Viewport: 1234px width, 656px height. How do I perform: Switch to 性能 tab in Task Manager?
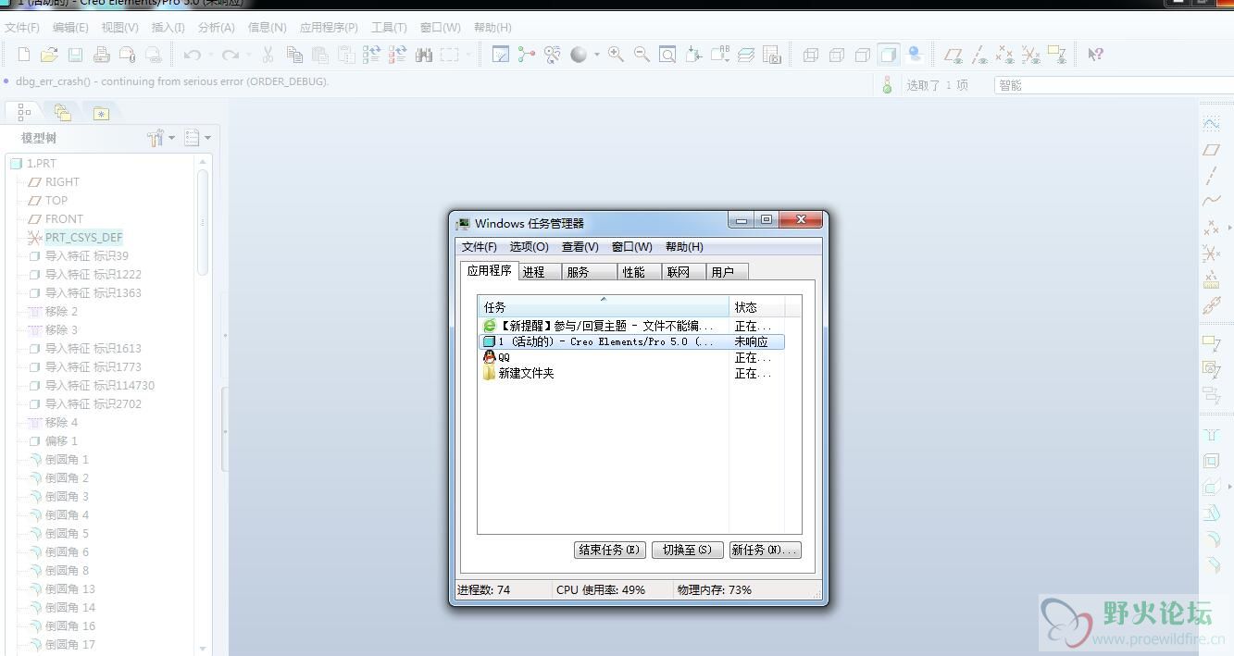[639, 272]
